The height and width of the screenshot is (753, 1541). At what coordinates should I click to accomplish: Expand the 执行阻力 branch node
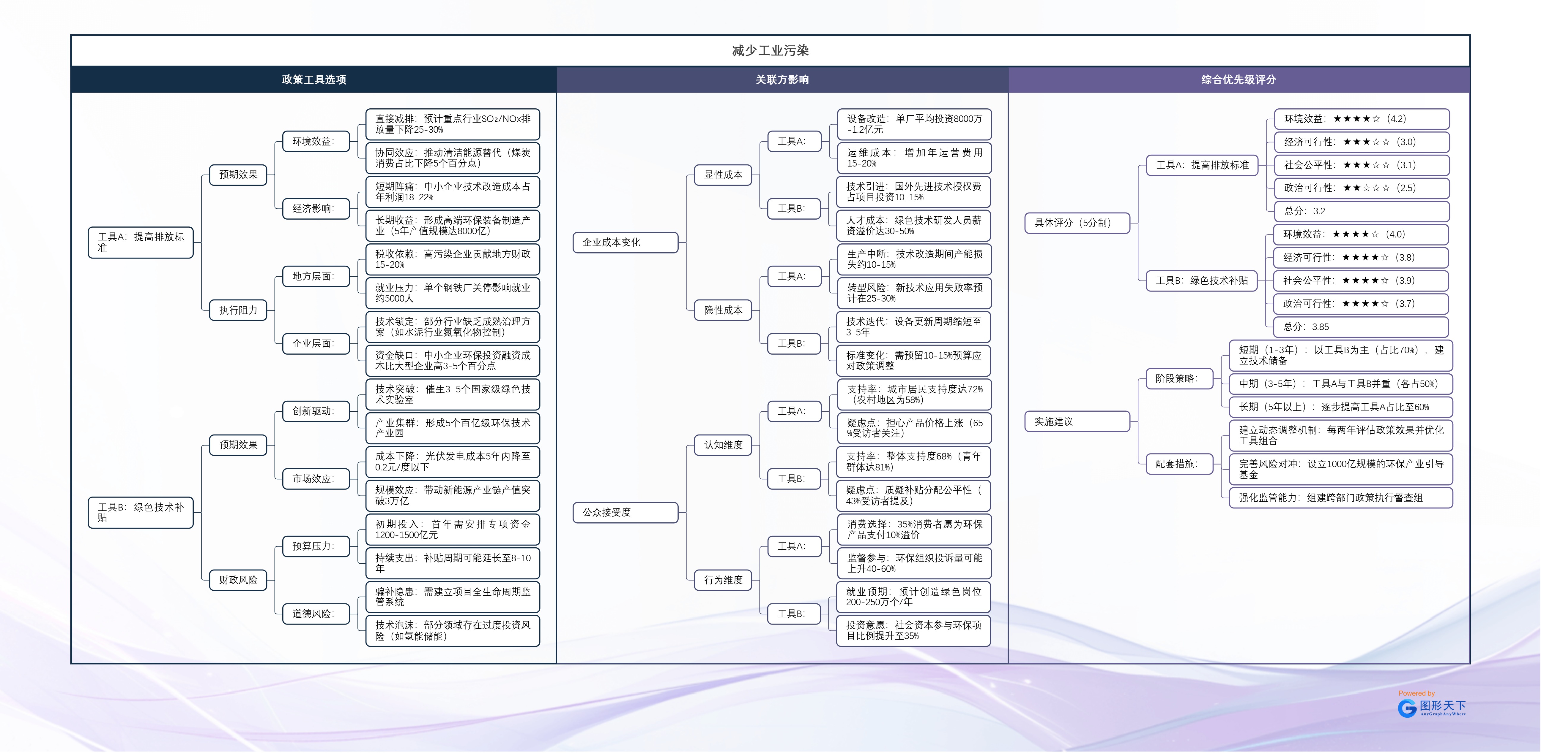238,310
